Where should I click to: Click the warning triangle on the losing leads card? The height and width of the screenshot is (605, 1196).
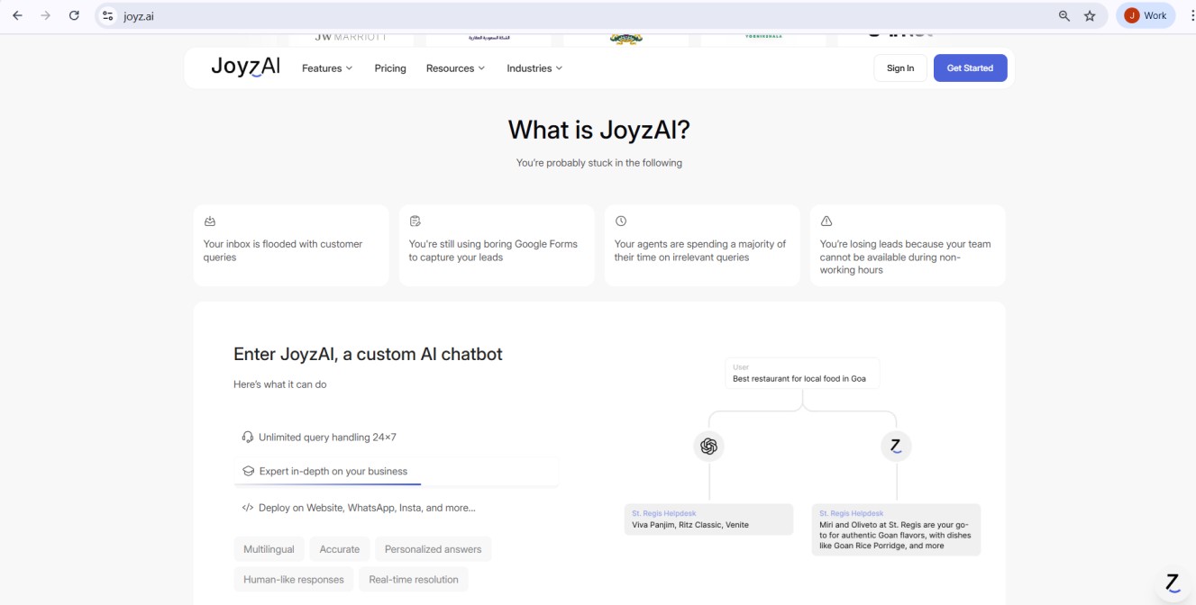[826, 221]
